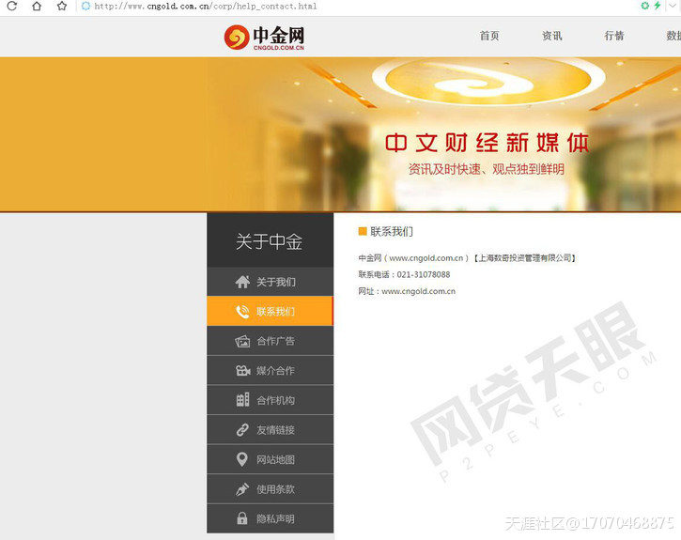Click the 网站地图 map pin icon

point(242,459)
